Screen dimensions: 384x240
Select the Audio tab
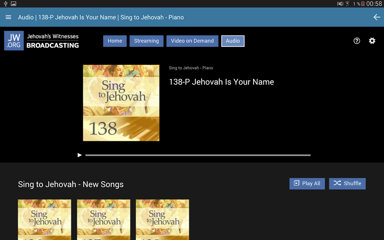tap(233, 41)
